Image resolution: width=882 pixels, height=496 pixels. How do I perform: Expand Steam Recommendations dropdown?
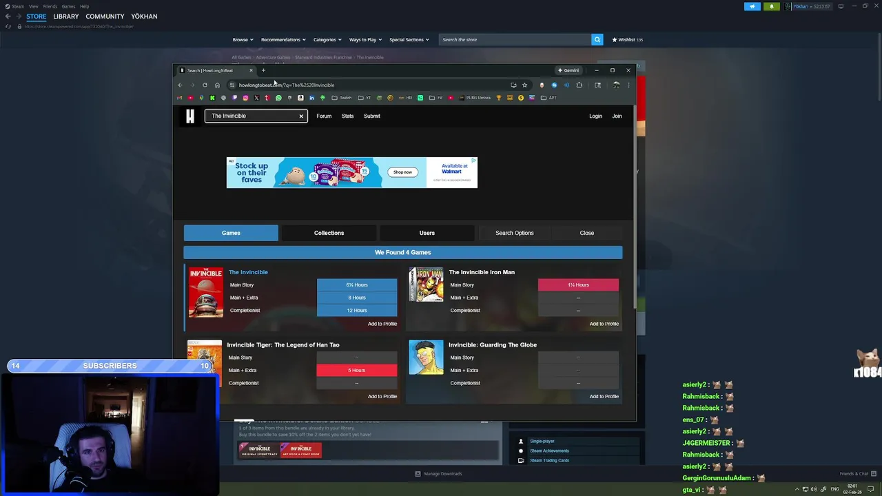tap(283, 39)
